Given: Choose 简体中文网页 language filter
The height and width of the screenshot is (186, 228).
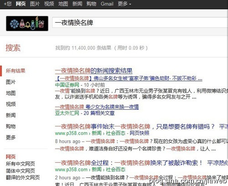Looking at the screenshot, I should [21, 171].
